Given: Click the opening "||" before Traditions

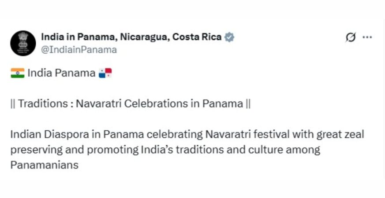Looking at the screenshot, I should (x=13, y=104).
